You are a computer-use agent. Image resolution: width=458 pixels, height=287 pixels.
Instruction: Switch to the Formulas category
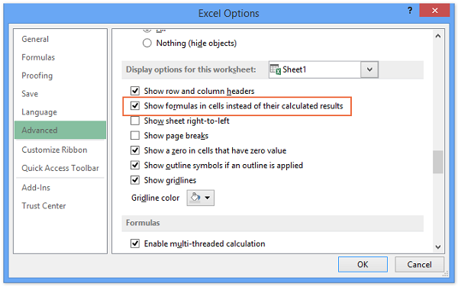click(x=38, y=57)
